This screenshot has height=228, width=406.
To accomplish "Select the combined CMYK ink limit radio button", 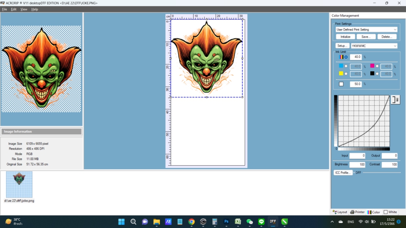I will [346, 57].
